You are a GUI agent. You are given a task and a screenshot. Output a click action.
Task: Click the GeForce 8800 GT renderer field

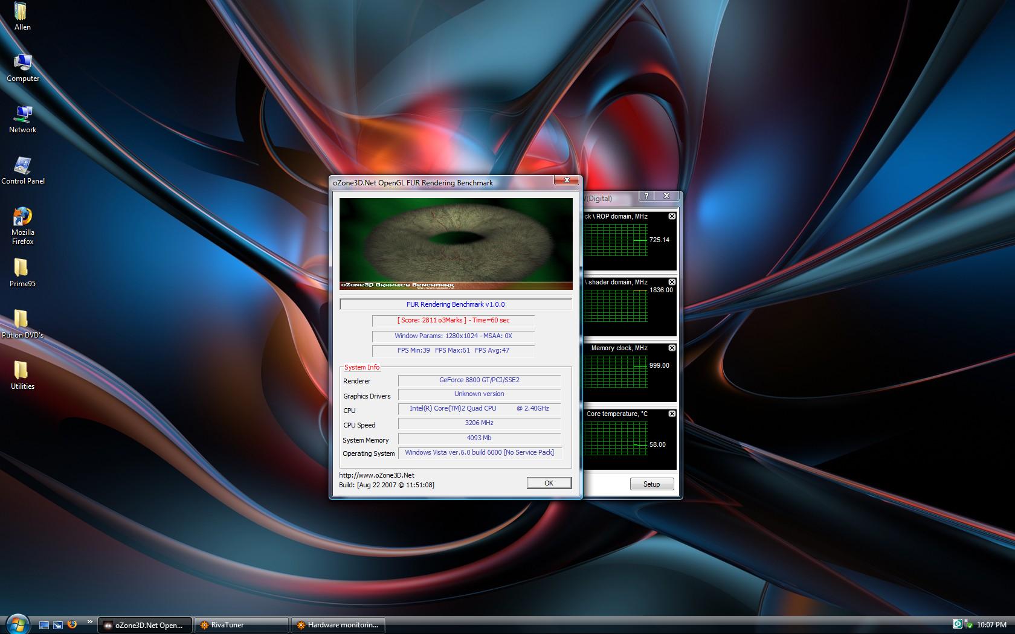(479, 380)
